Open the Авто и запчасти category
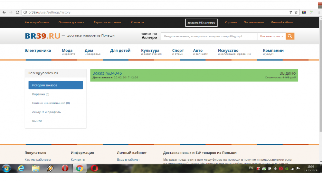This screenshot has height=181, width=322. (x=200, y=52)
